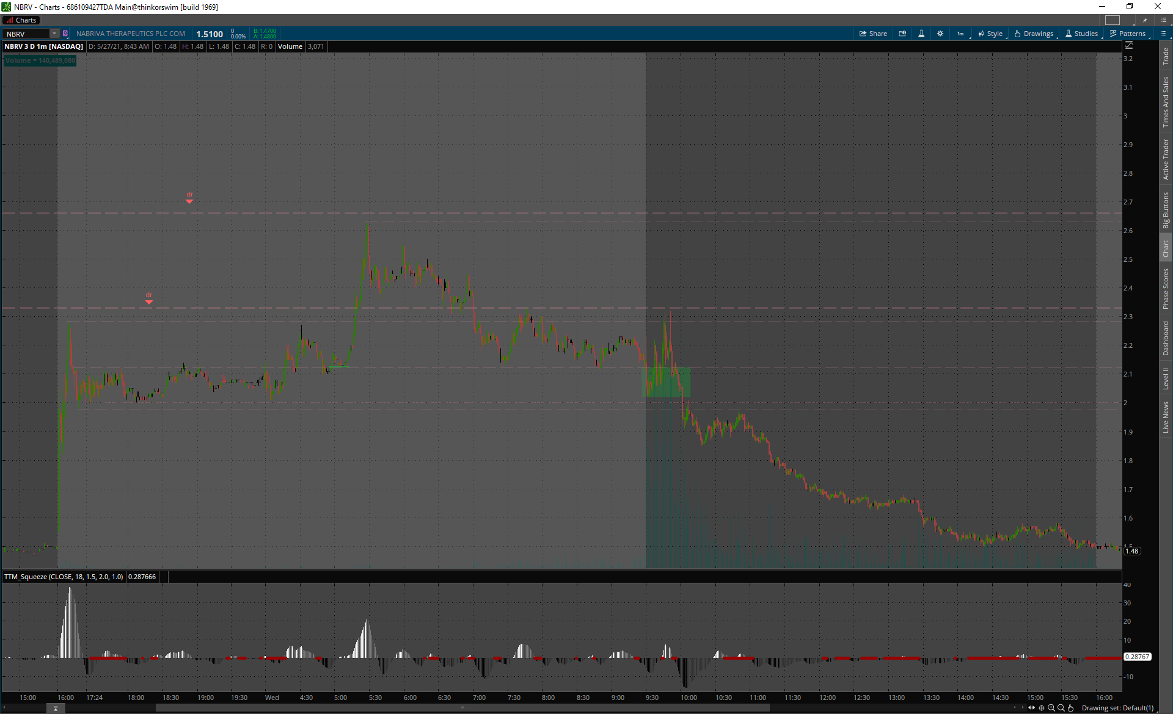
Task: Click the Edit Studies flask icon
Action: (921, 34)
